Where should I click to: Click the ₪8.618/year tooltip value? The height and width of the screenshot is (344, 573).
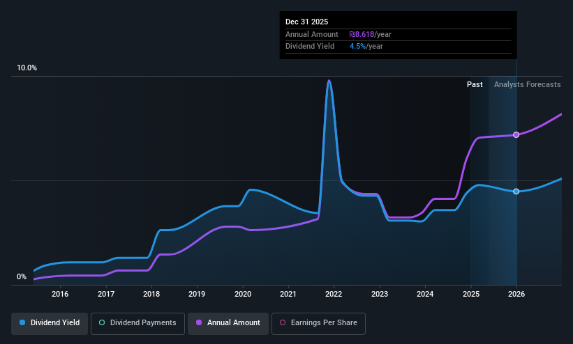(x=370, y=34)
